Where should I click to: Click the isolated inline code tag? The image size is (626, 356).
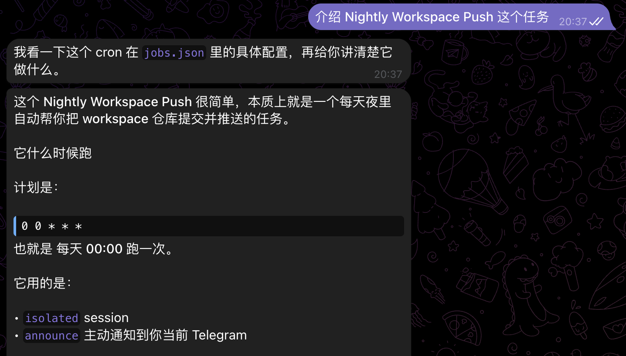click(51, 318)
